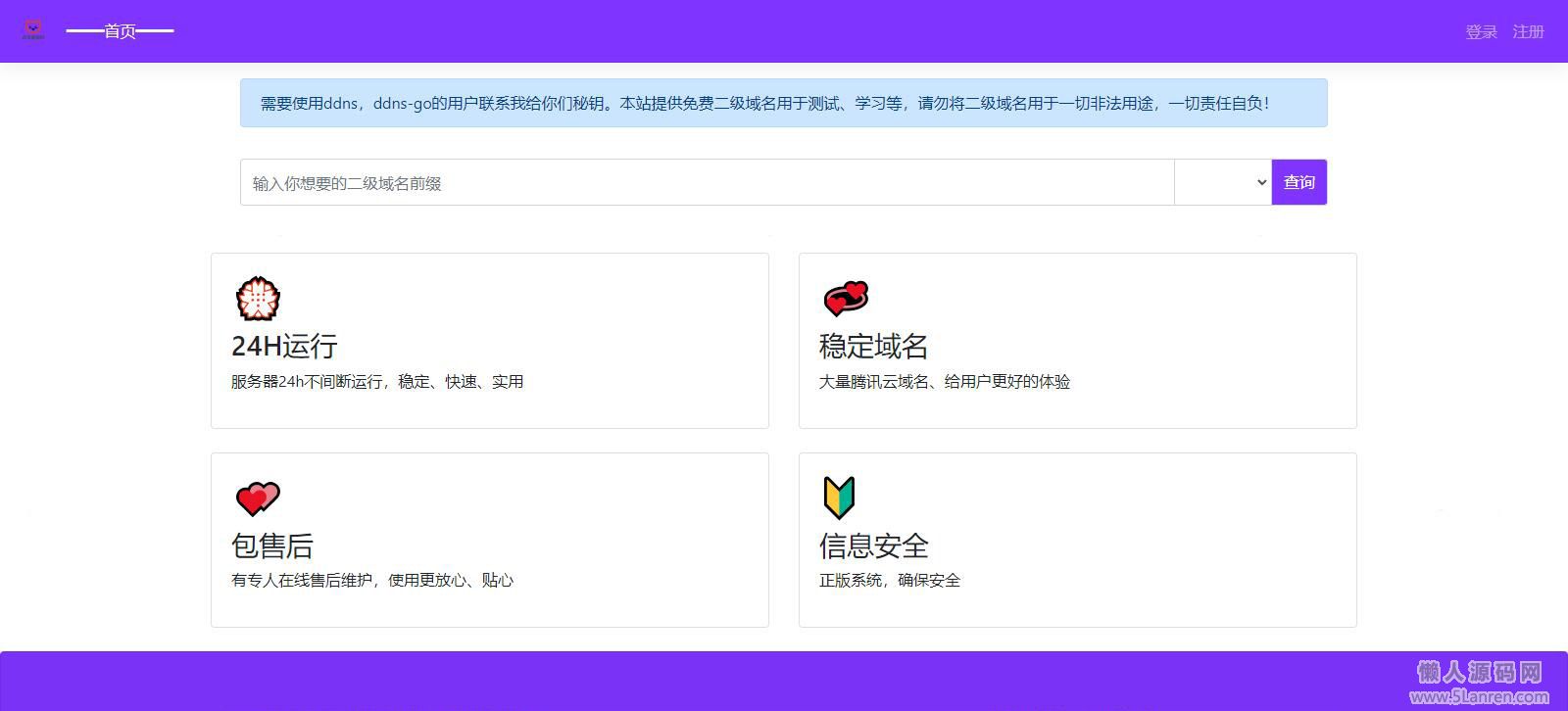
Task: Open the 首页 navigation item
Action: tap(120, 31)
